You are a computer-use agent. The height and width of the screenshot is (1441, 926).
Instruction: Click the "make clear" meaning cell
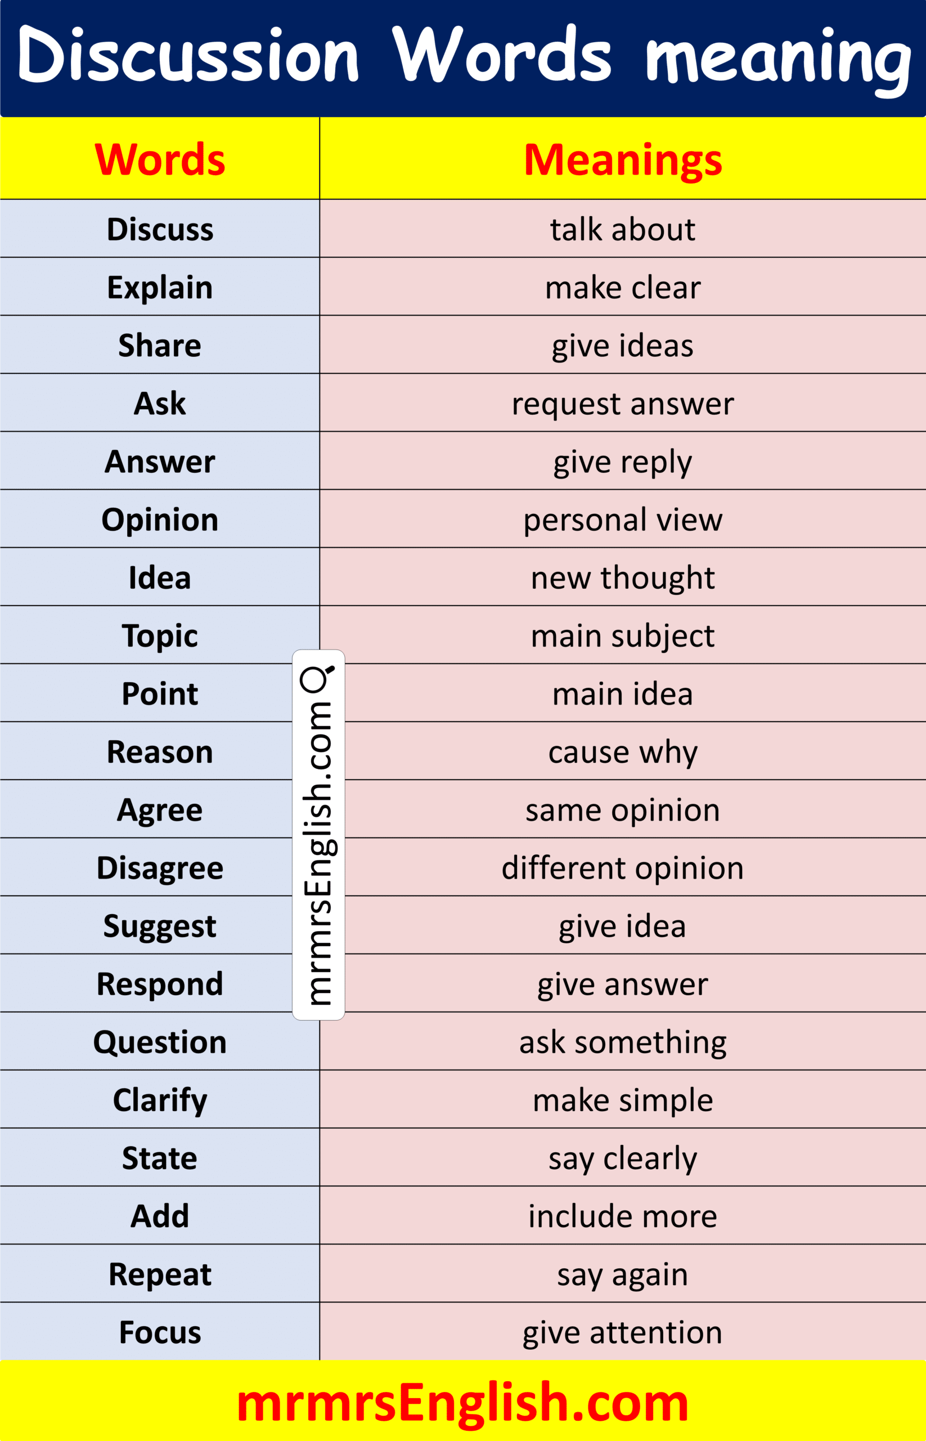click(622, 288)
